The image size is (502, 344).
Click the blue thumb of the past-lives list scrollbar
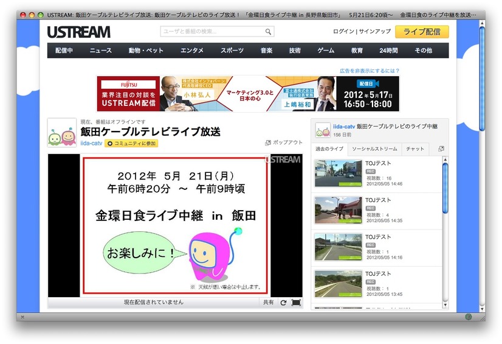(445, 188)
